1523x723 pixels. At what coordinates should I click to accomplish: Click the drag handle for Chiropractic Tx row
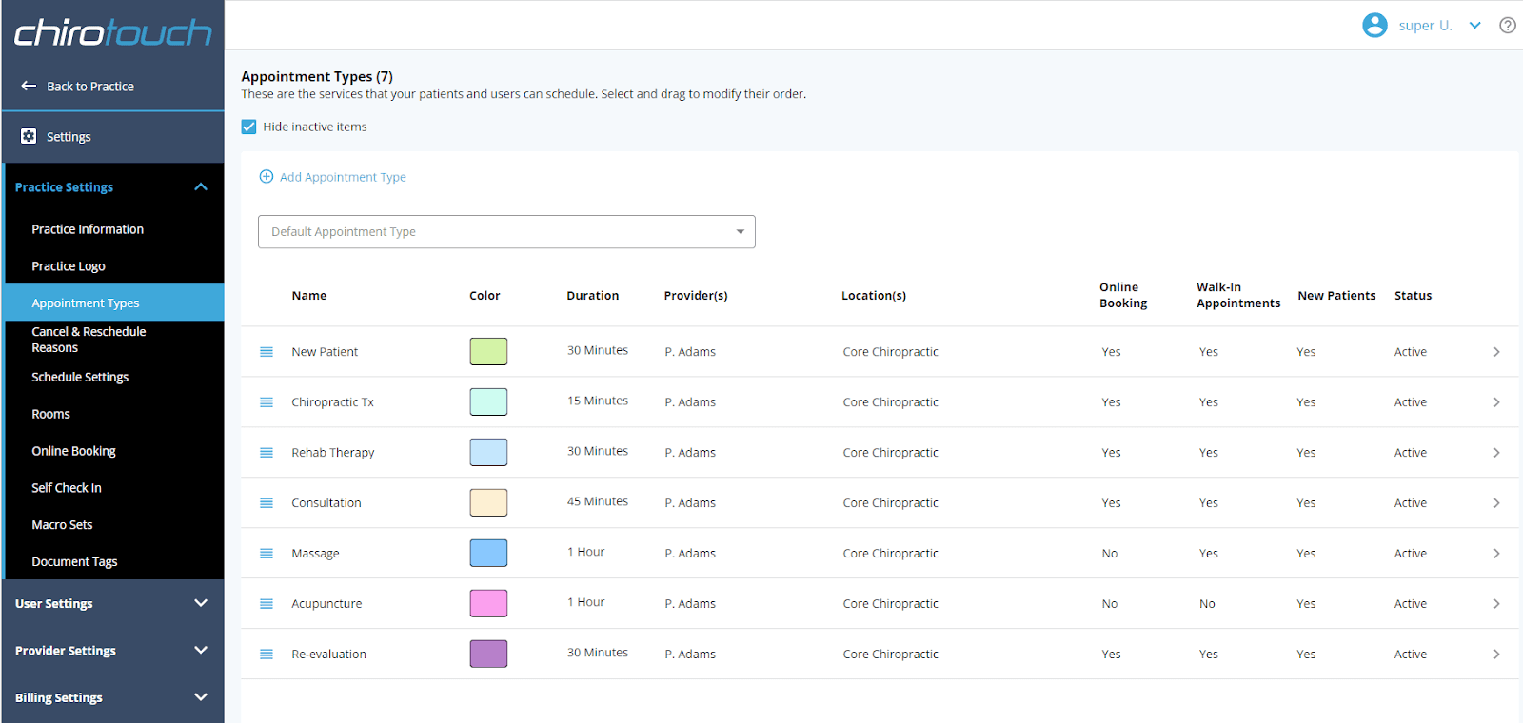pyautogui.click(x=267, y=402)
